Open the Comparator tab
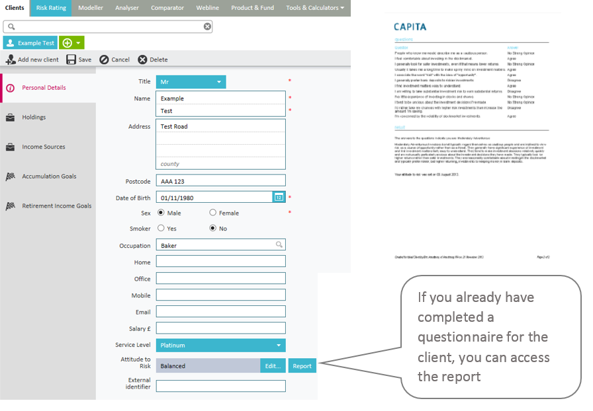 [167, 8]
